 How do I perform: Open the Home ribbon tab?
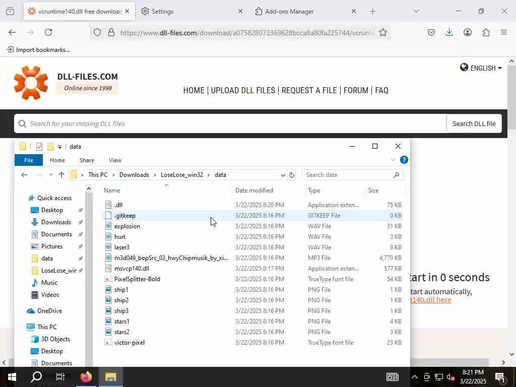pyautogui.click(x=57, y=160)
